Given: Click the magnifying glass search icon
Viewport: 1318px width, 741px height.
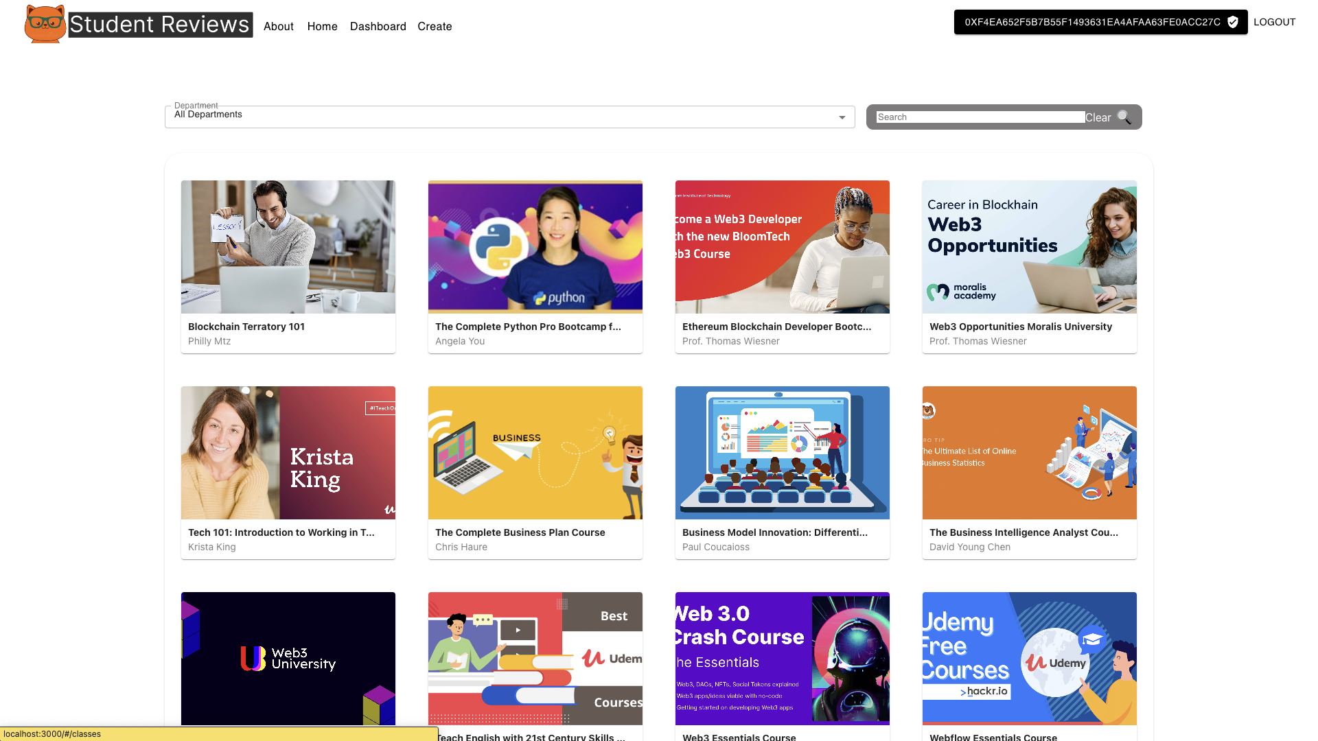Looking at the screenshot, I should click(1124, 117).
